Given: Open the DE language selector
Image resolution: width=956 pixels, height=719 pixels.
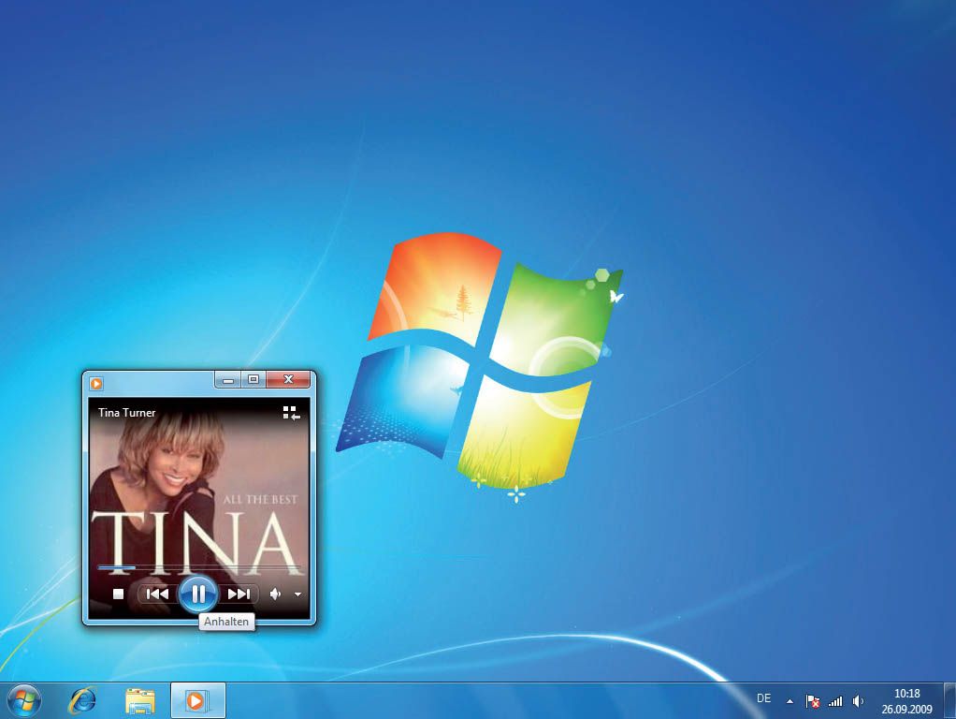Looking at the screenshot, I should pyautogui.click(x=764, y=698).
